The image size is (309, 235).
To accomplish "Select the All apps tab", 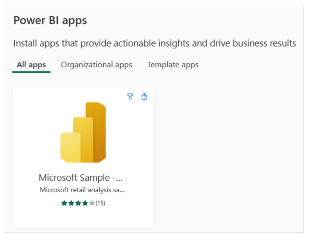I will (31, 65).
